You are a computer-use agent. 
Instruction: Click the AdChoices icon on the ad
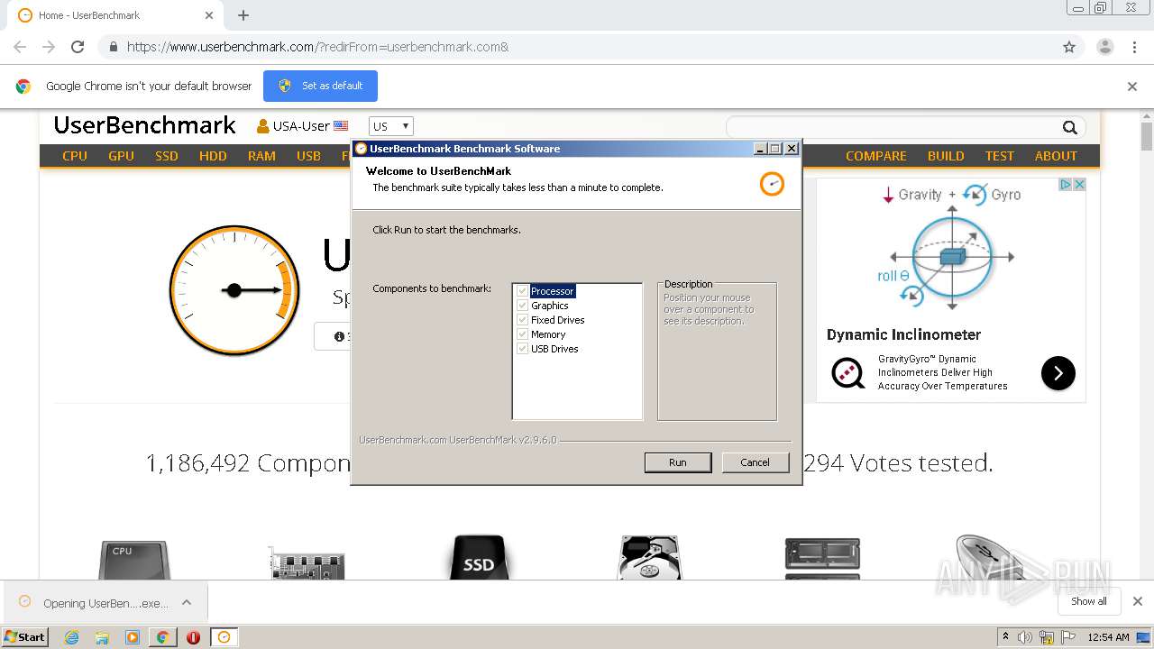pyautogui.click(x=1065, y=185)
